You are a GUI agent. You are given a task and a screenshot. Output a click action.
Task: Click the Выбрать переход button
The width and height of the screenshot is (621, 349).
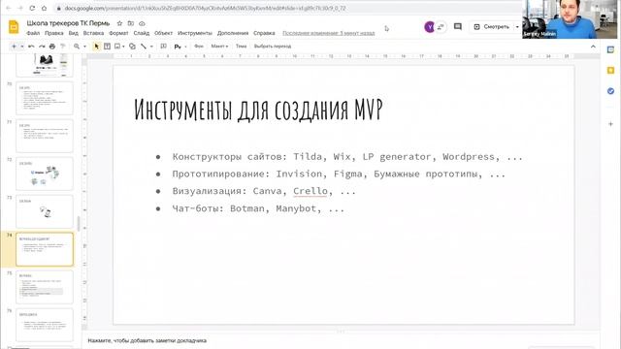[273, 47]
